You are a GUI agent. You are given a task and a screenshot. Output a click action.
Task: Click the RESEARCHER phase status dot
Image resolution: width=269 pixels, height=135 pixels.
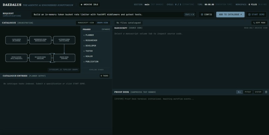[84, 40]
